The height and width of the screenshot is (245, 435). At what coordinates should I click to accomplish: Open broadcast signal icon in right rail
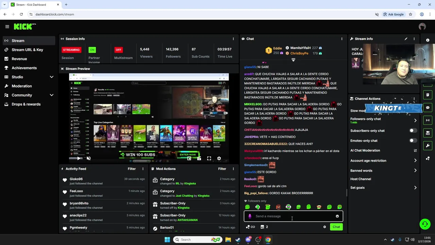[x=428, y=120]
